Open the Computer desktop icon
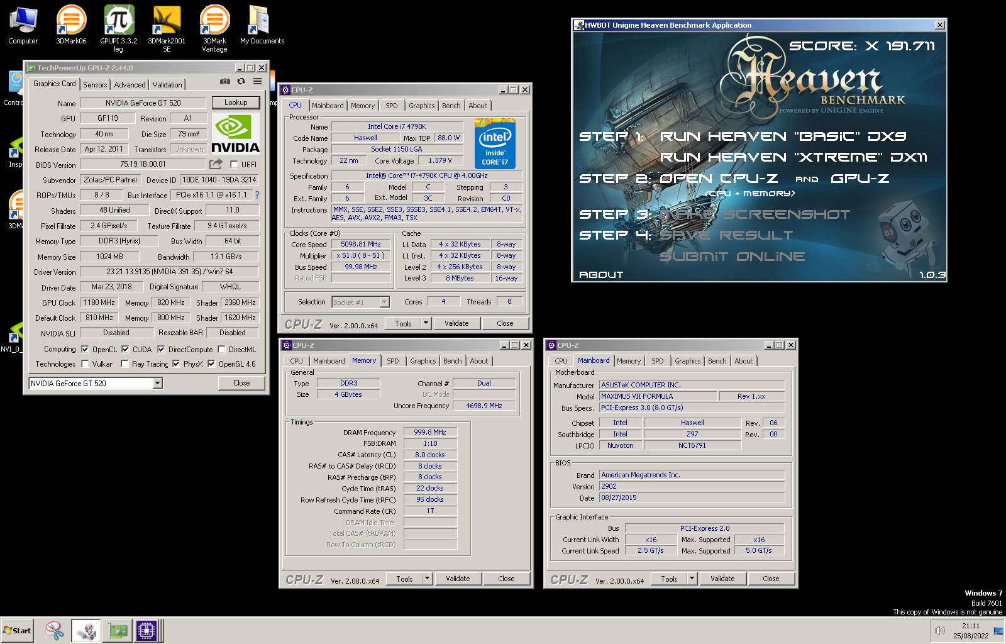Screen dimensions: 1006x644 pyautogui.click(x=23, y=25)
